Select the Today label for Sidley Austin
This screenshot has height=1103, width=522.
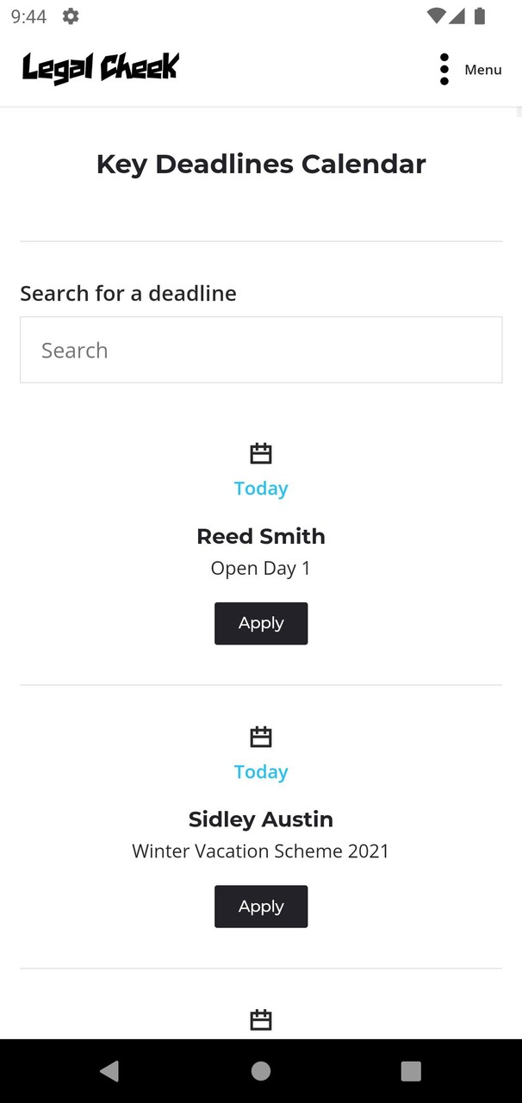pyautogui.click(x=261, y=772)
